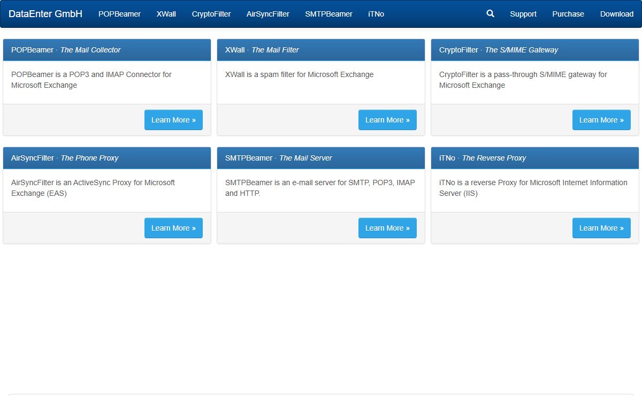
Task: Click the SMTPBeamer · The Mail Server heading
Action: click(x=279, y=158)
